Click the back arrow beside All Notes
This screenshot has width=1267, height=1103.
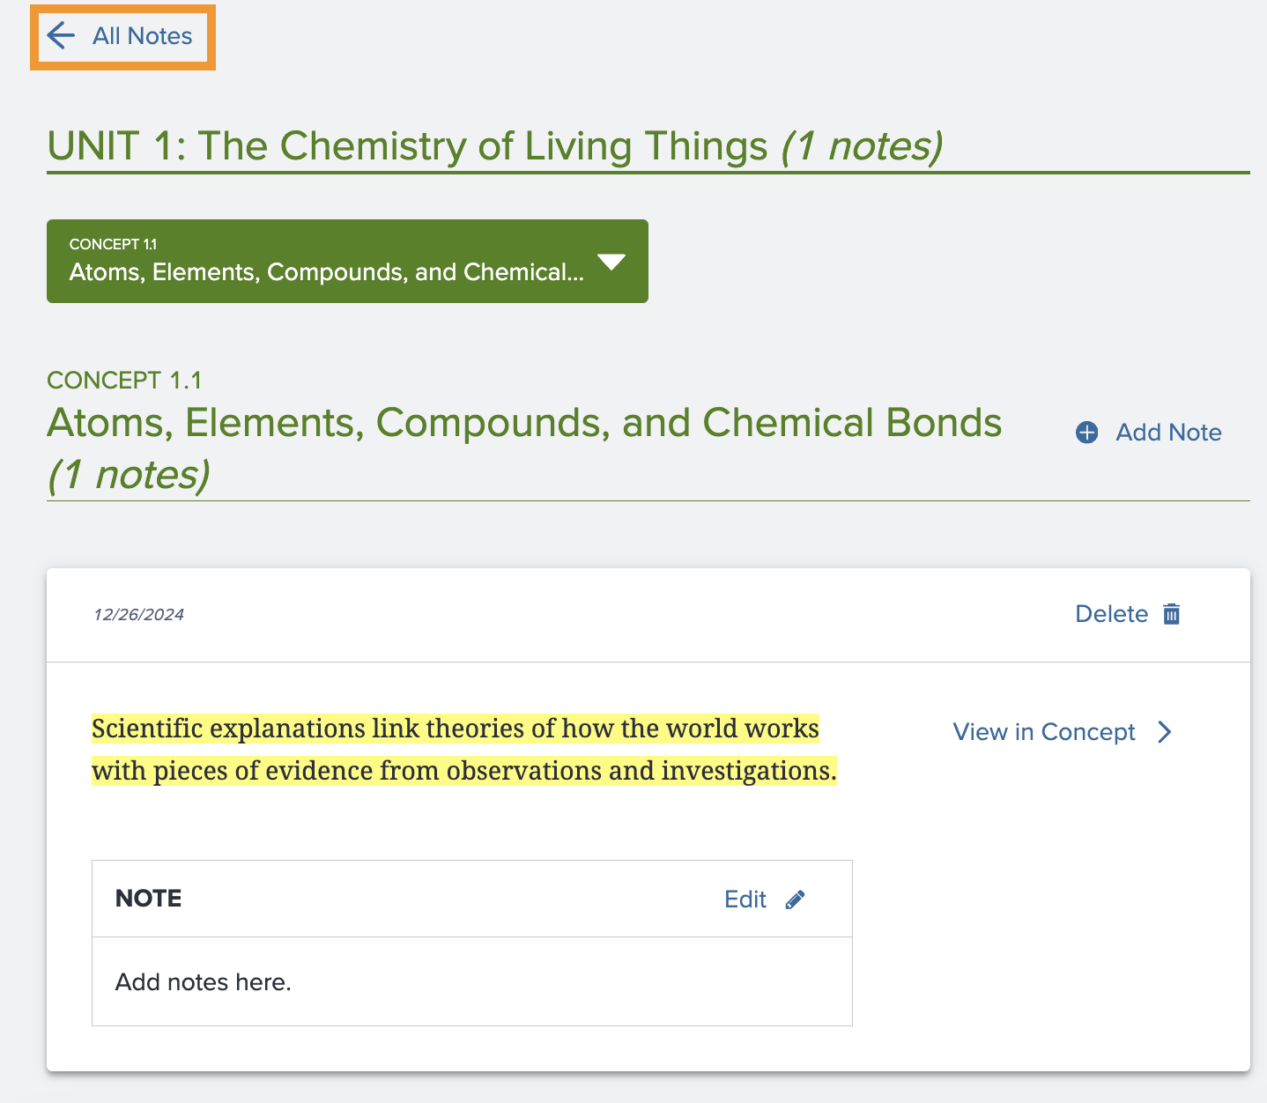click(x=61, y=36)
